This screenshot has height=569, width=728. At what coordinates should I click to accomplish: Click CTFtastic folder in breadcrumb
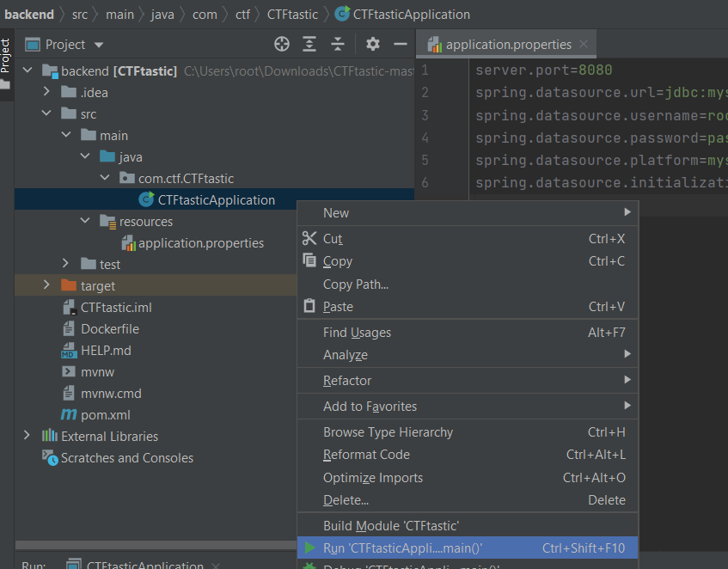coord(292,15)
